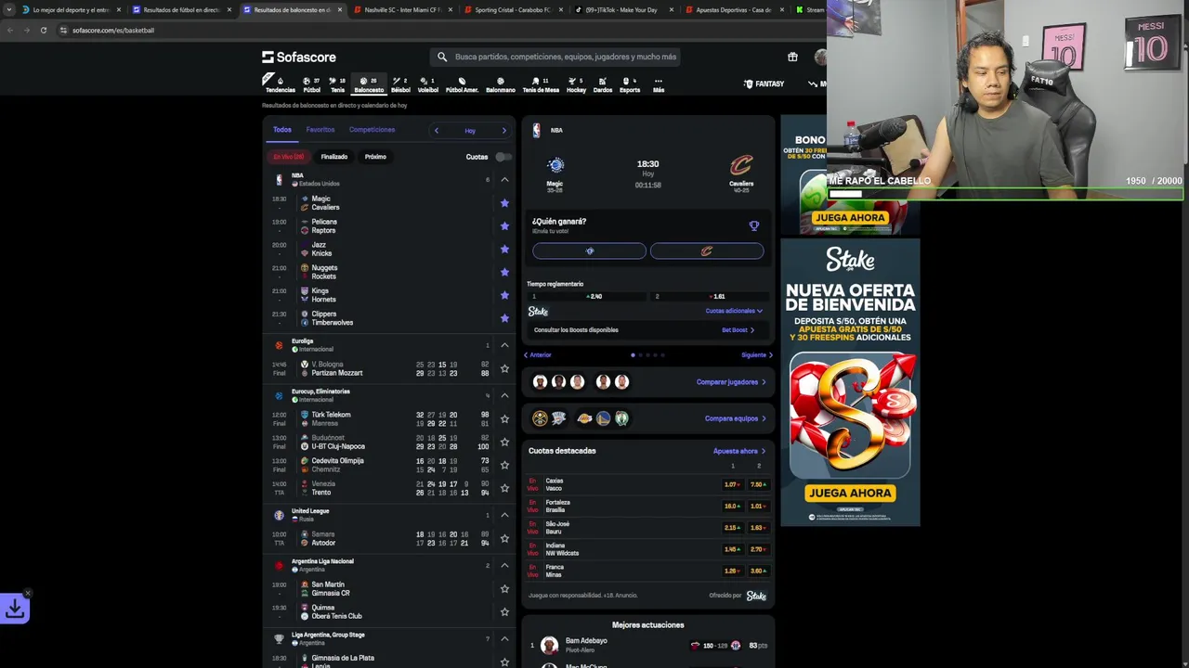Select odds 2.40 for Magic
This screenshot has height=668, width=1189.
[x=589, y=297]
